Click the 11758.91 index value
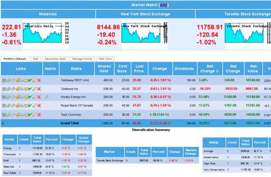271x177 pixels. pos(210,27)
